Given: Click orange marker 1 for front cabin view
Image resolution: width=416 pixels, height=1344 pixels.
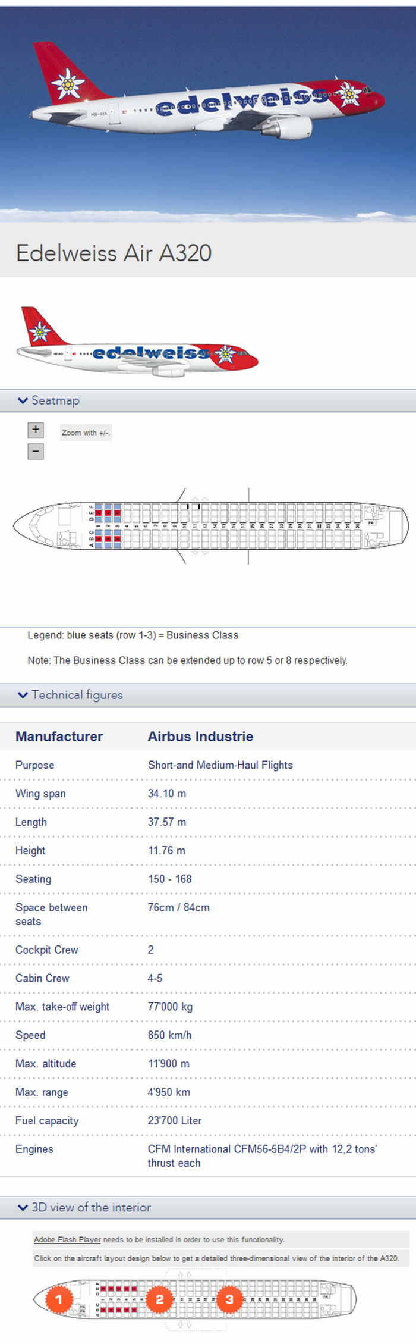Looking at the screenshot, I should (x=59, y=1300).
